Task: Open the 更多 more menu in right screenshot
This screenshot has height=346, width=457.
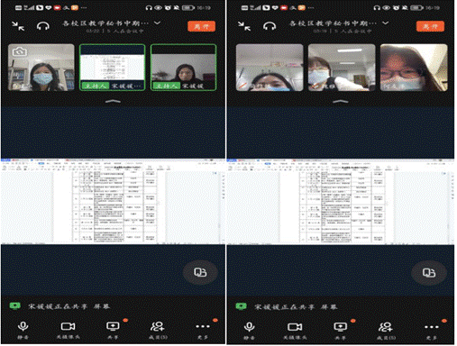Action: pyautogui.click(x=432, y=331)
